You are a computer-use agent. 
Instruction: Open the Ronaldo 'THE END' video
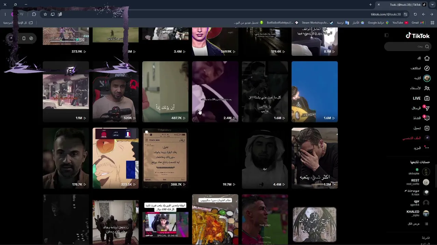(265, 219)
